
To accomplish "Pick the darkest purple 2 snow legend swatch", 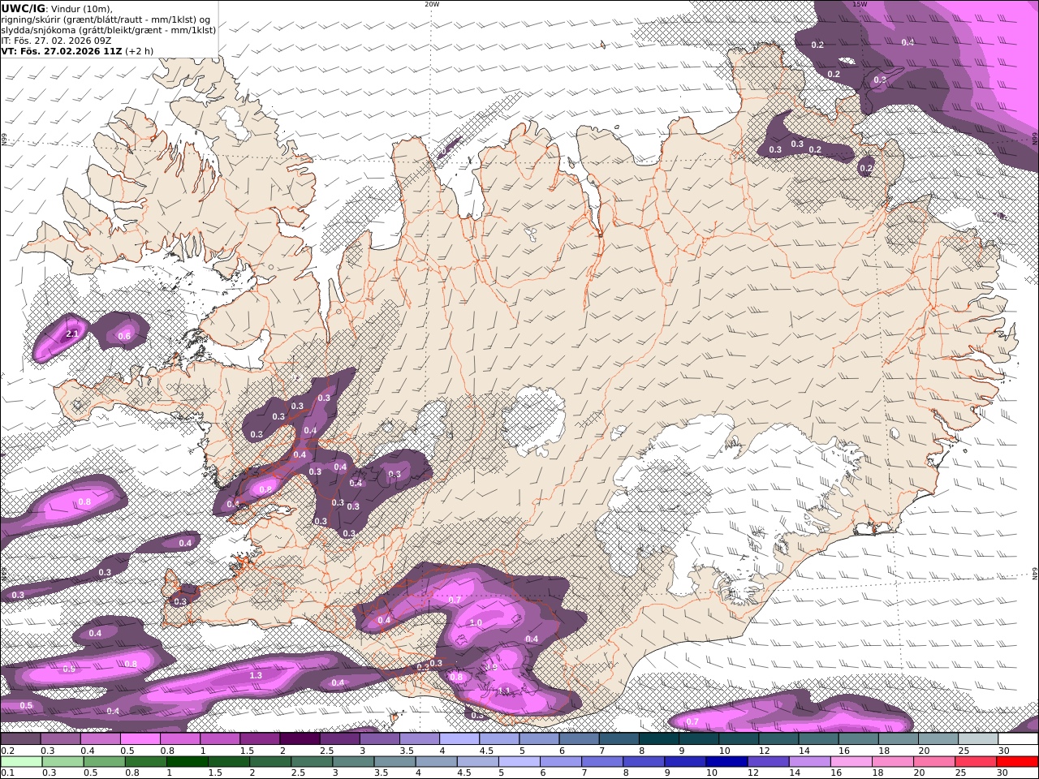I will pos(300,738).
